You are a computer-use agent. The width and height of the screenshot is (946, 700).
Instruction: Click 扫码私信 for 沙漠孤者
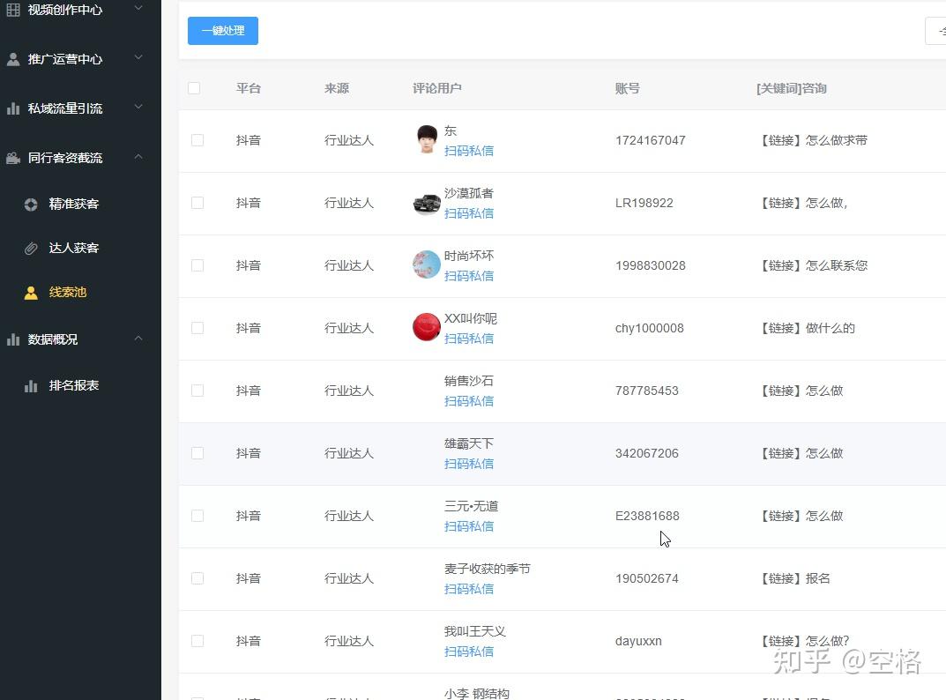[x=469, y=213]
